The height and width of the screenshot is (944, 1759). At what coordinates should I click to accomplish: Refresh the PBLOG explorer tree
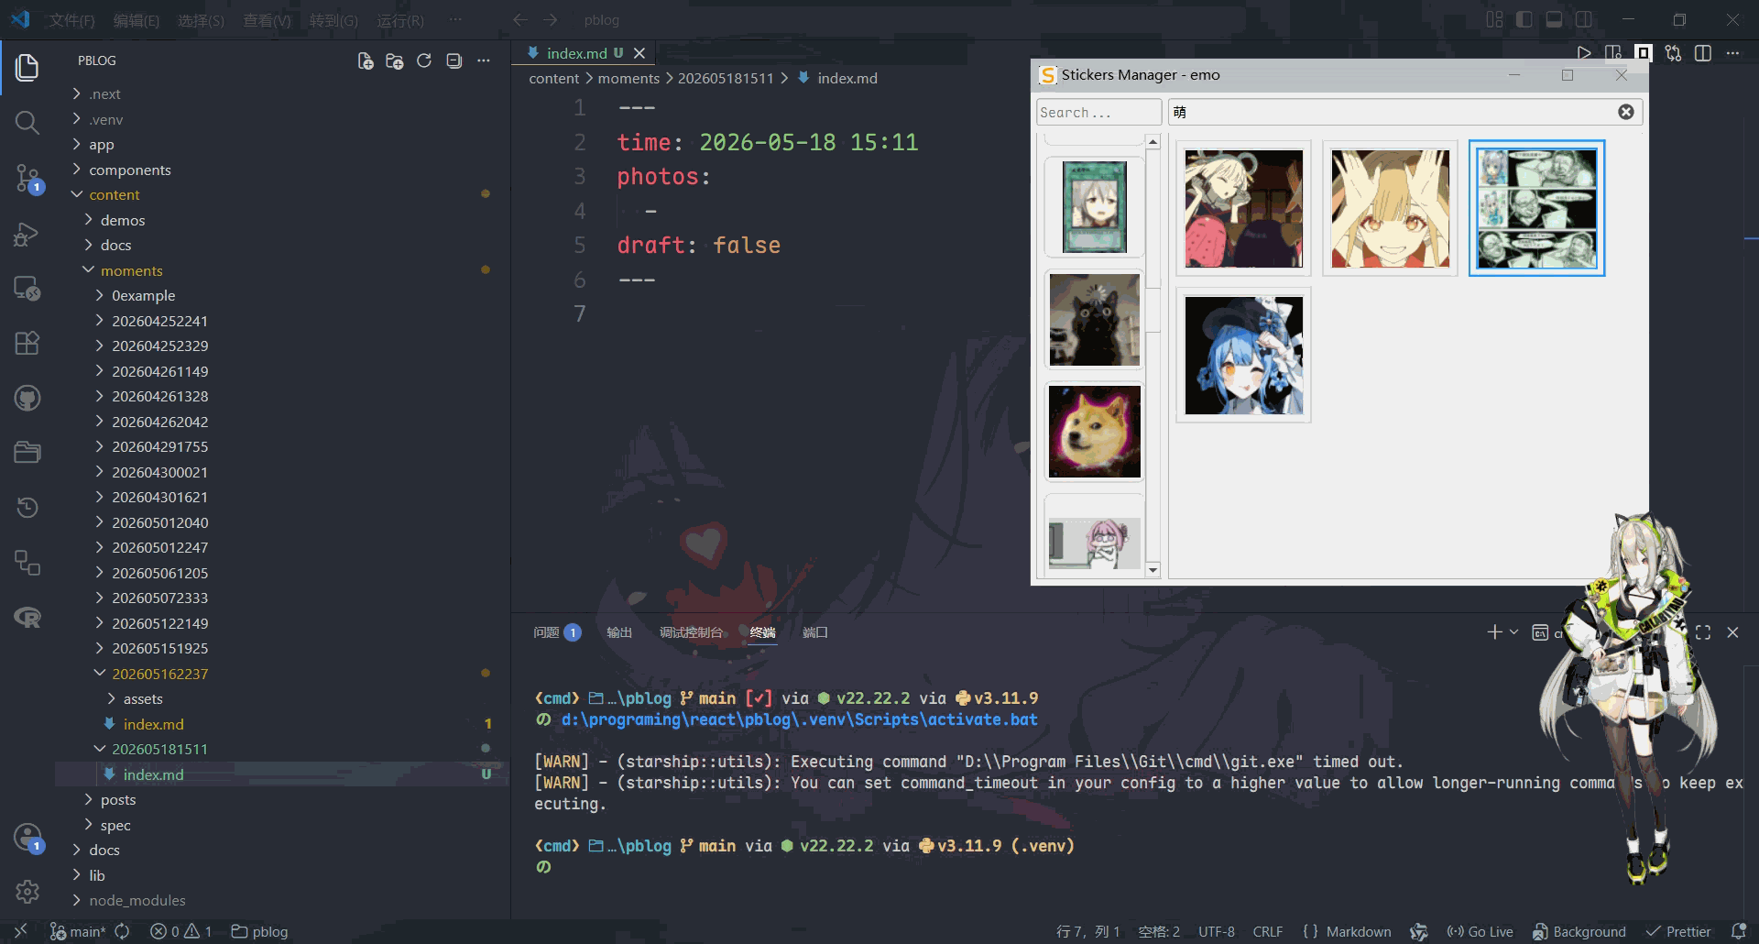(424, 60)
